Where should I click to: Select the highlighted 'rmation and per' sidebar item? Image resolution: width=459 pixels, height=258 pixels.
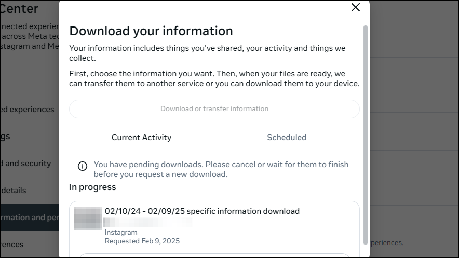pos(29,218)
